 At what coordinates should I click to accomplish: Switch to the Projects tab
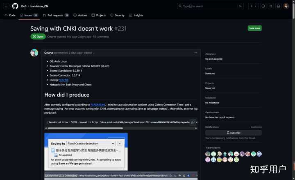pos(99,15)
